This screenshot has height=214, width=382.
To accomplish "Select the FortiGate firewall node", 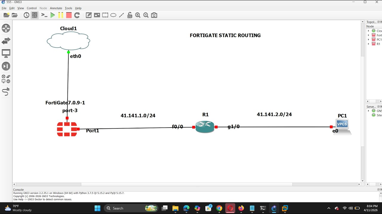I will (x=67, y=129).
